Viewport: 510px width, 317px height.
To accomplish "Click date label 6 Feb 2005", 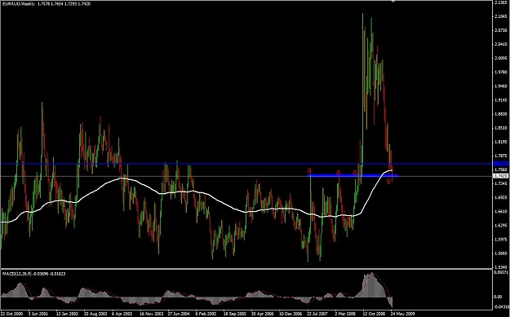I will pyautogui.click(x=206, y=314).
